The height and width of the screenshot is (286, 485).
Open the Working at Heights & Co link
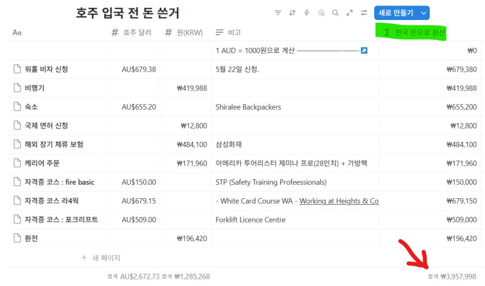click(x=339, y=201)
